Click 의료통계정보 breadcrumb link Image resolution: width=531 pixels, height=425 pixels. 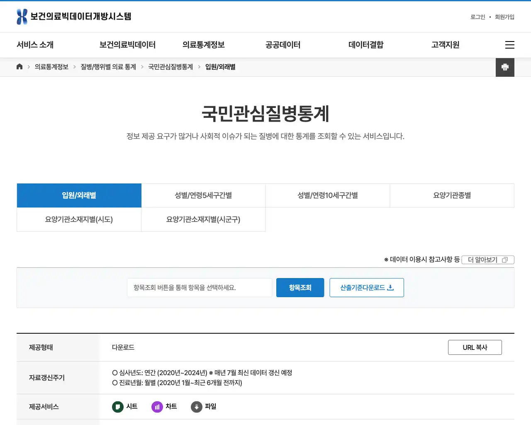pos(51,67)
